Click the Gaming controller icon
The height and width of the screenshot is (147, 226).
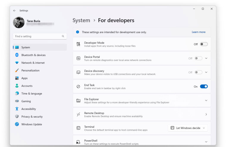point(17,101)
